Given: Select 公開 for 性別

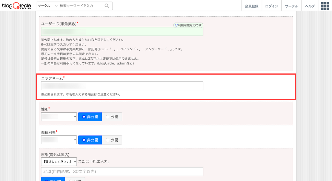Looking at the screenshot, I should click(112, 117).
